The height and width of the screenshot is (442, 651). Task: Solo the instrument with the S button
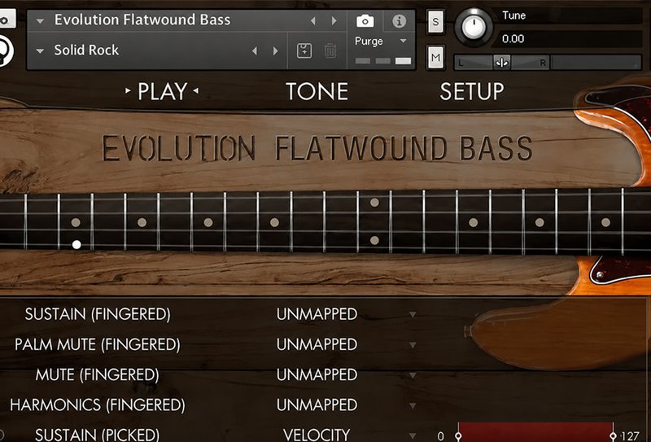(435, 22)
